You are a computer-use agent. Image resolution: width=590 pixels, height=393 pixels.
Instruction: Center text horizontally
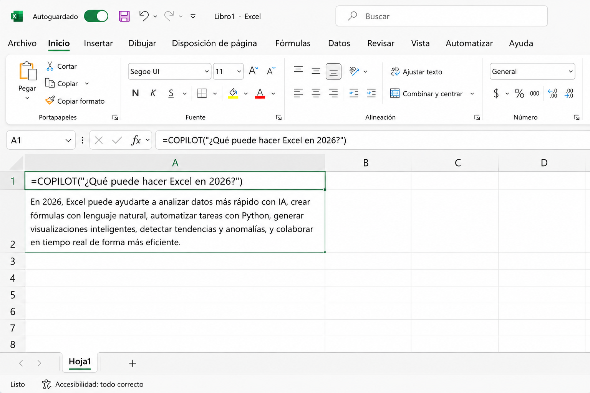316,93
